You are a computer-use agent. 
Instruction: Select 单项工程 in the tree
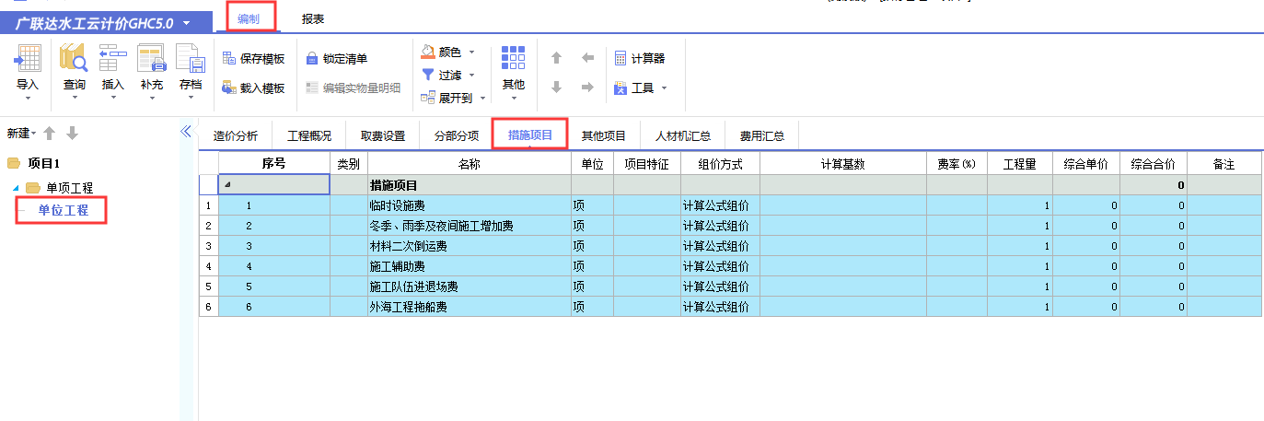coord(69,188)
